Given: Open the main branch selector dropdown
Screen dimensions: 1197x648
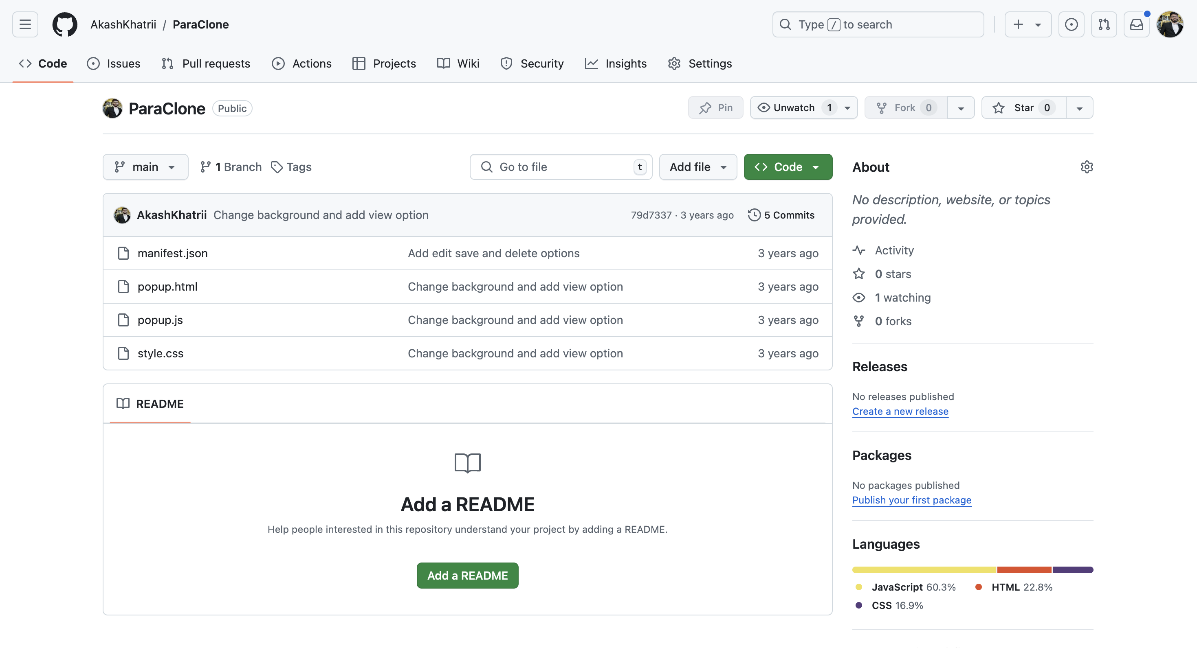Looking at the screenshot, I should click(x=145, y=166).
